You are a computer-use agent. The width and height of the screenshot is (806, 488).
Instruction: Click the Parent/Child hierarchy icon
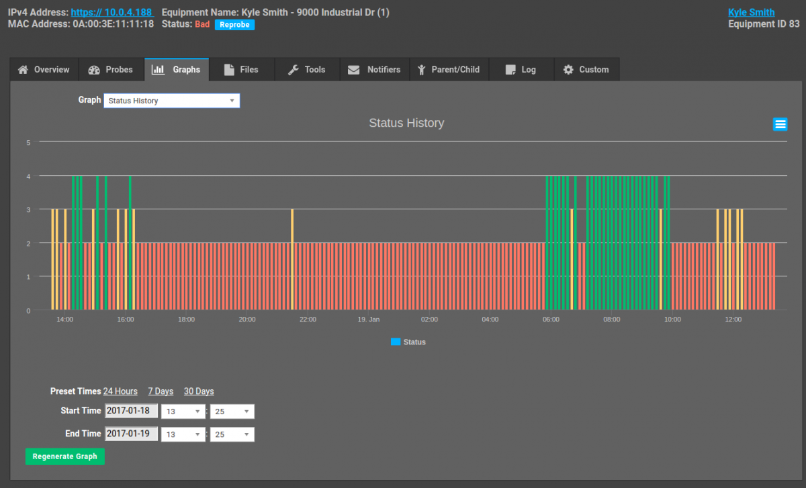(421, 69)
